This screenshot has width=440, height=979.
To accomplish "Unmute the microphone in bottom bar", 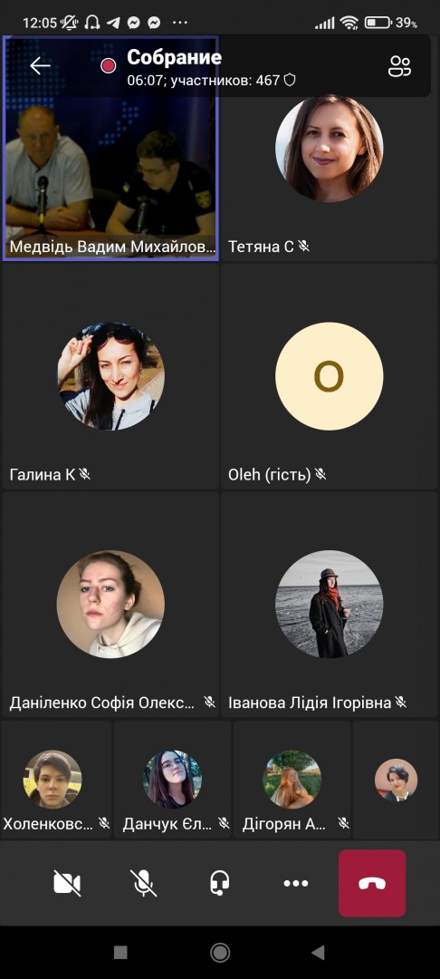I will pos(143,883).
